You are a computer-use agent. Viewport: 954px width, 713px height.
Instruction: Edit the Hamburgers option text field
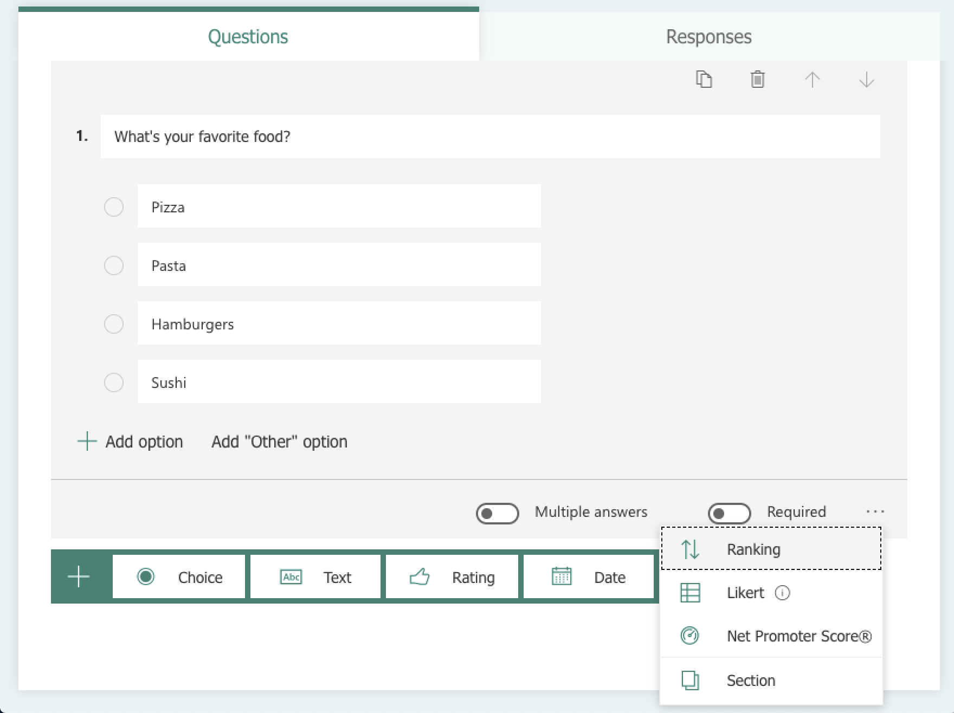(x=339, y=323)
